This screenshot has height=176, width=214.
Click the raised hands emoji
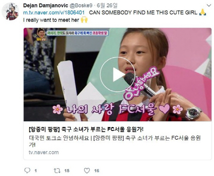click(84, 20)
